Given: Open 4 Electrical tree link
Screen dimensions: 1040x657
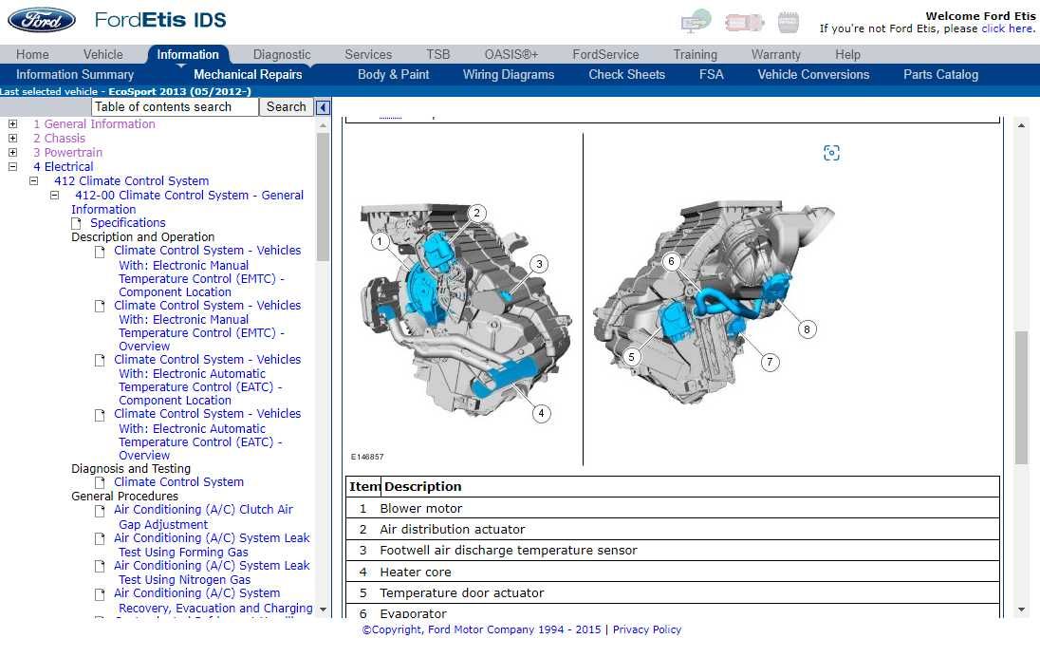Looking at the screenshot, I should point(63,166).
